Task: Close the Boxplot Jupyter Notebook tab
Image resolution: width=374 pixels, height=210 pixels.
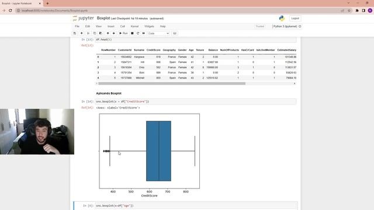Action: [x=40, y=3]
